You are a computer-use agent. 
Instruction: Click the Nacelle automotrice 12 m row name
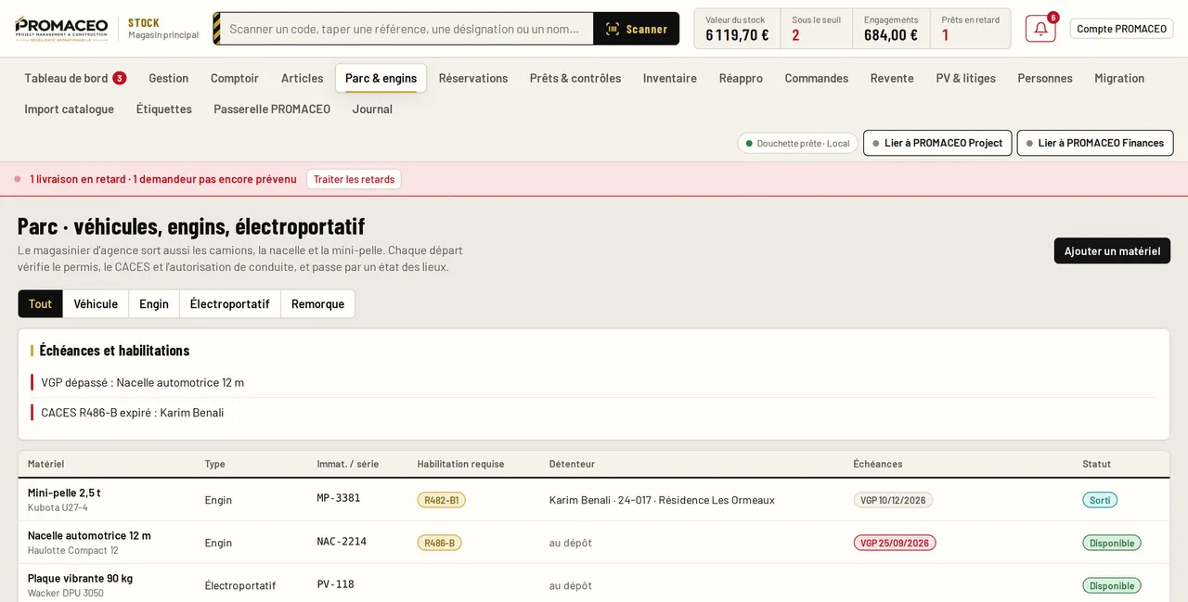89,535
